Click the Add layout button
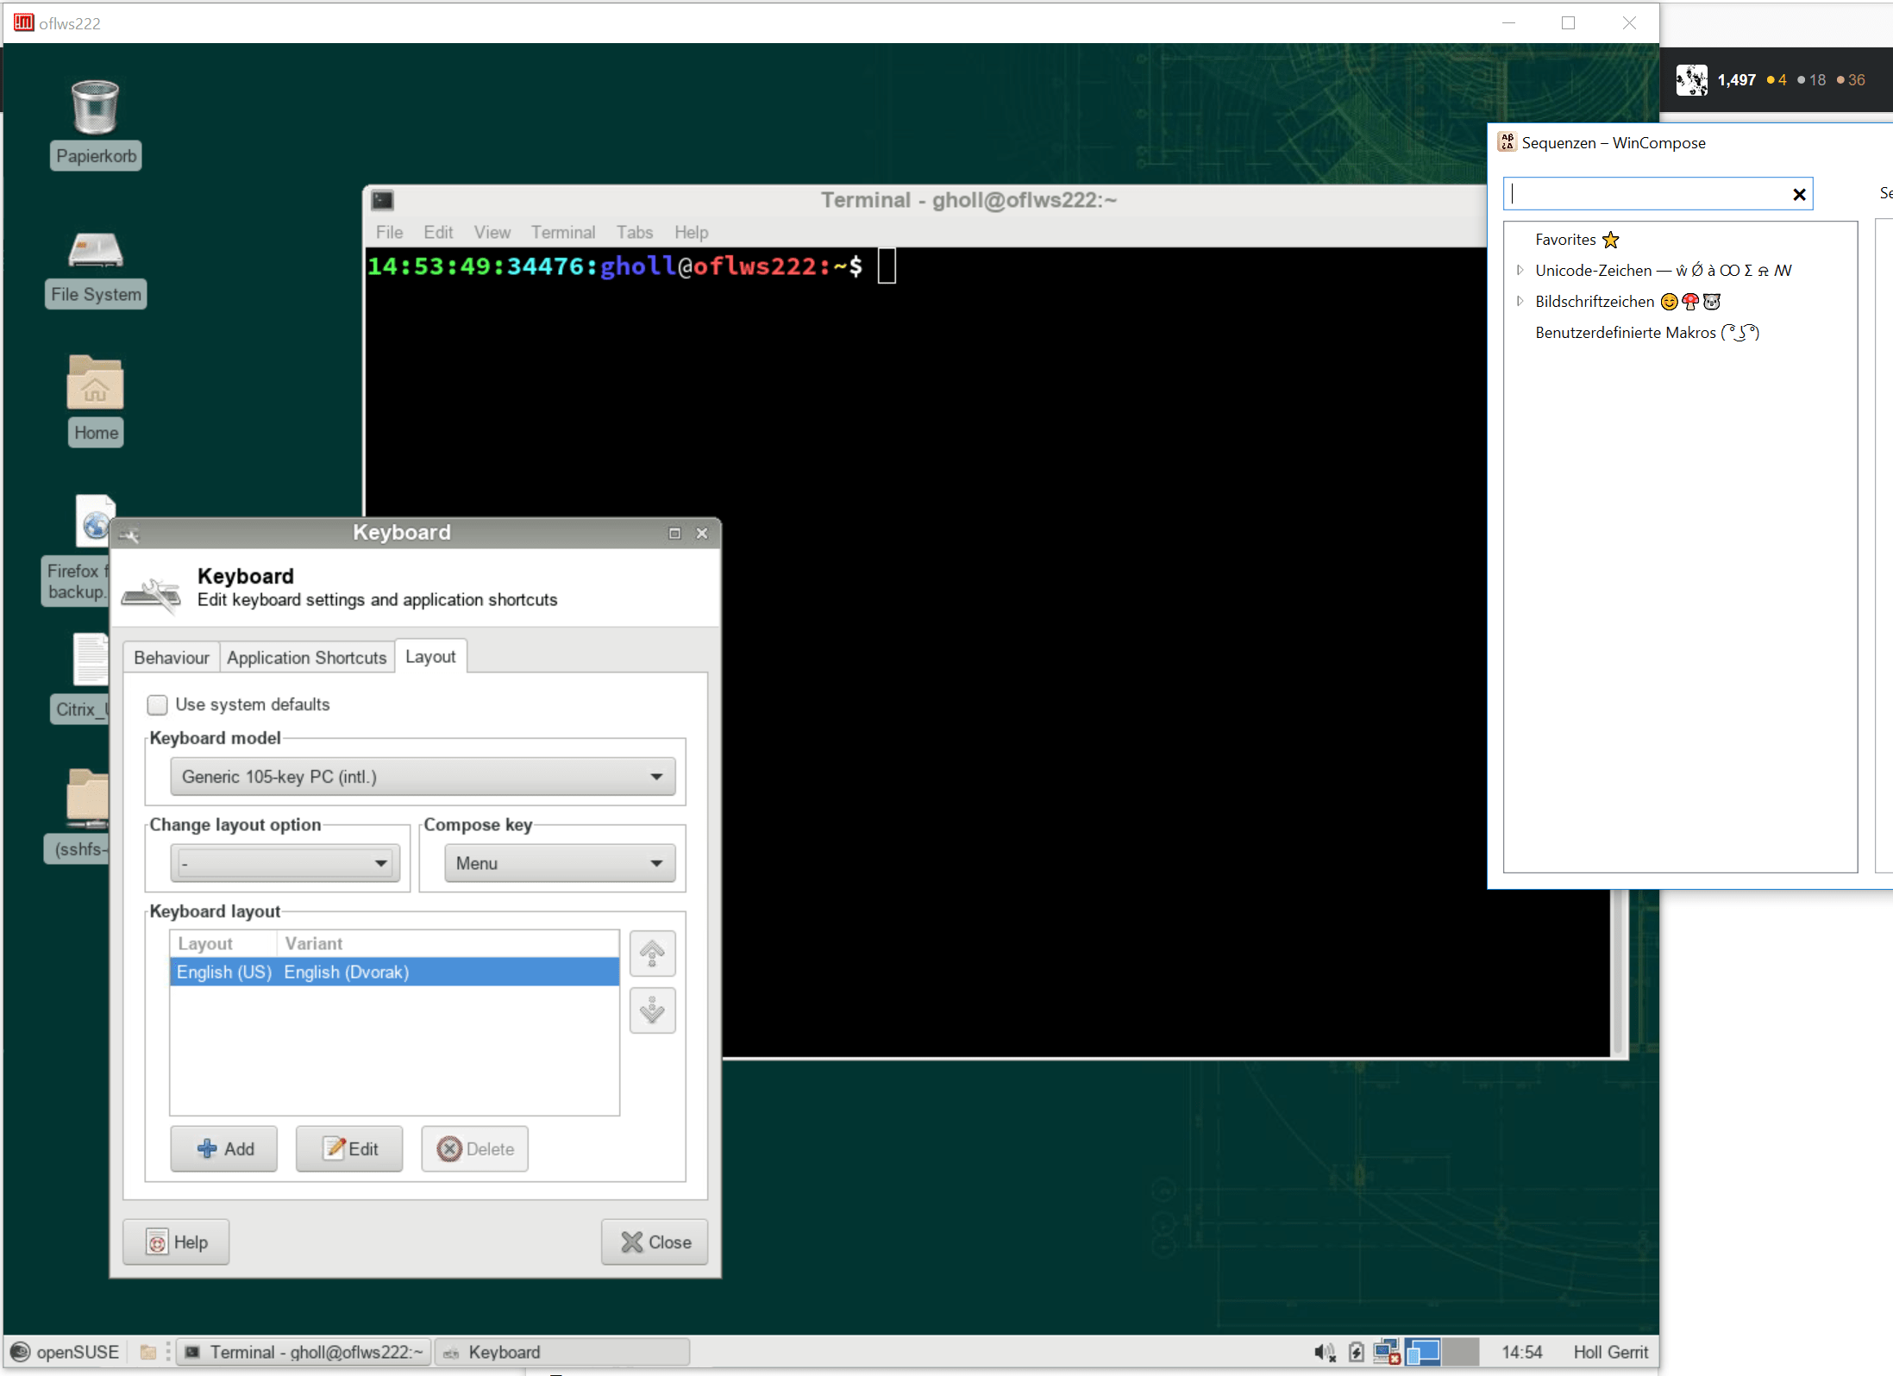This screenshot has height=1376, width=1893. pos(224,1149)
